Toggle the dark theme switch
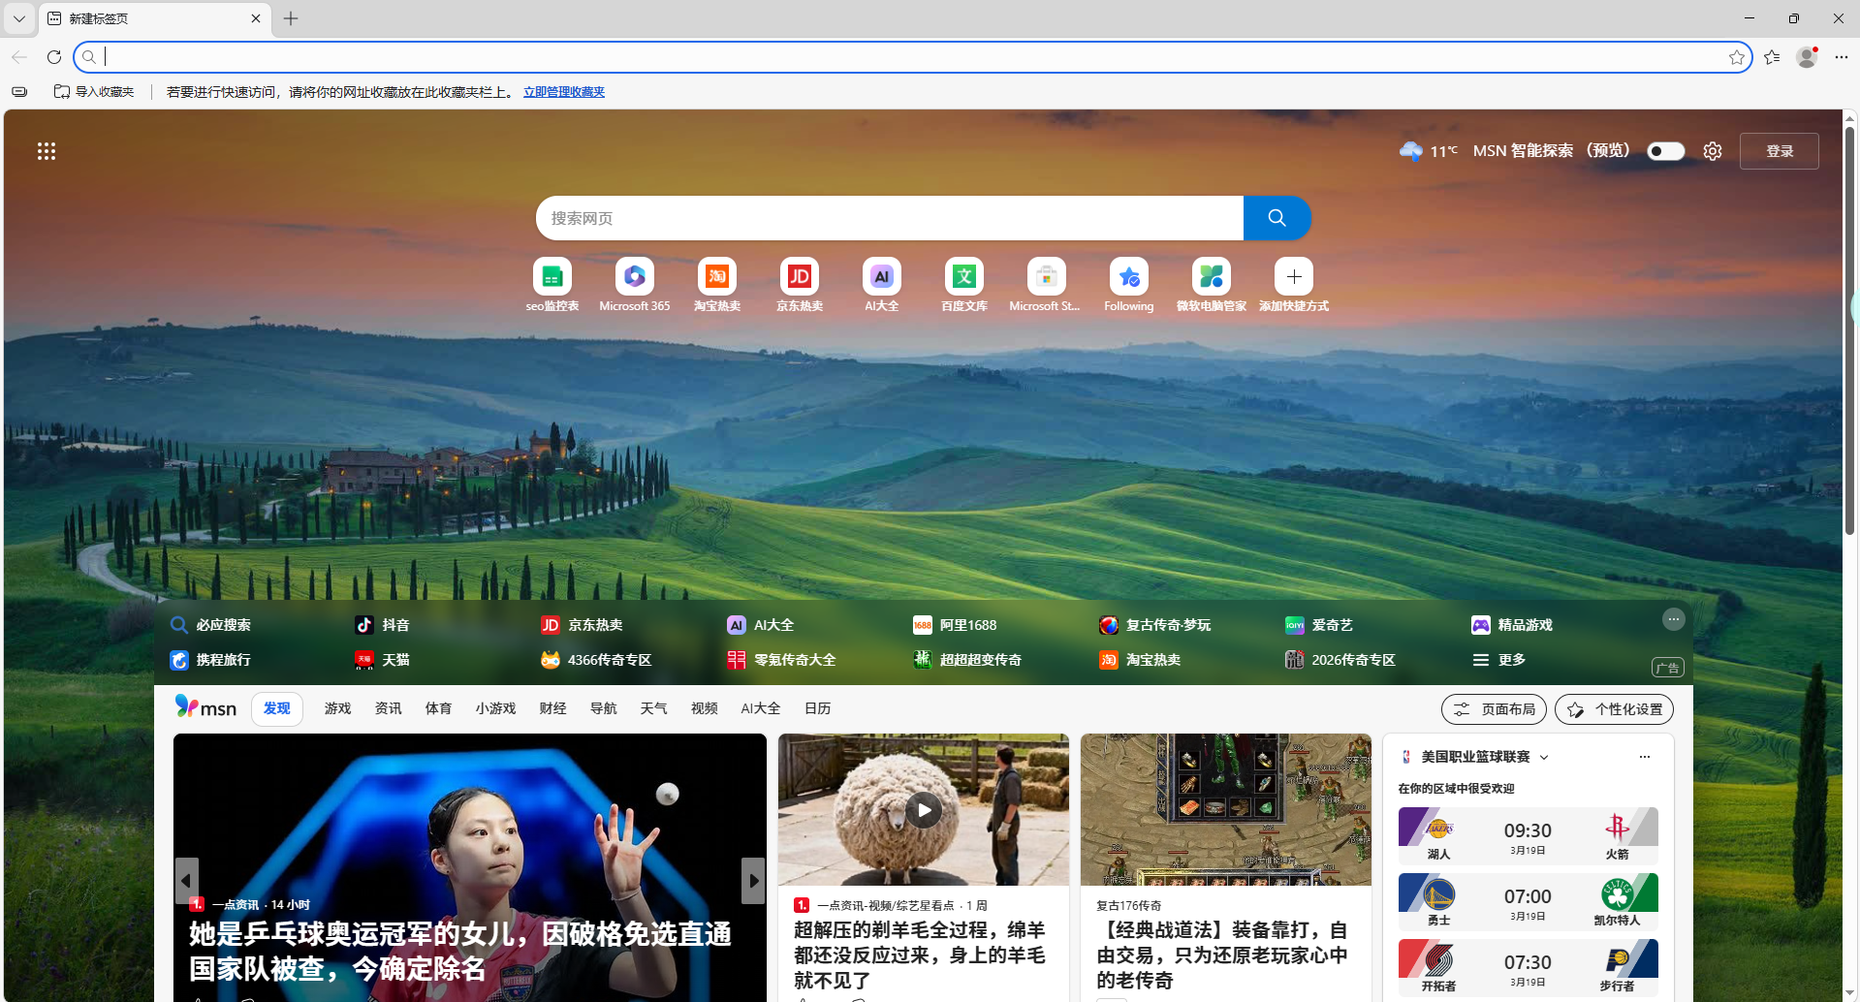Viewport: 1860px width, 1002px height. [1664, 151]
